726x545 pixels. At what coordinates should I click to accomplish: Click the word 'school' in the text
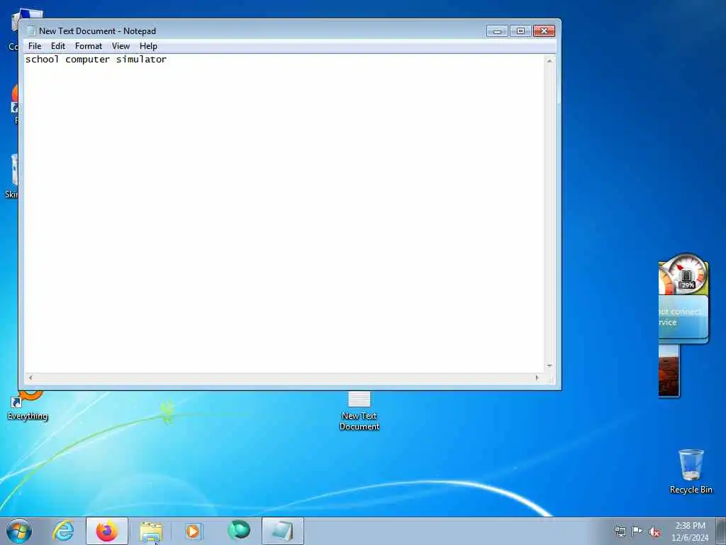(42, 60)
